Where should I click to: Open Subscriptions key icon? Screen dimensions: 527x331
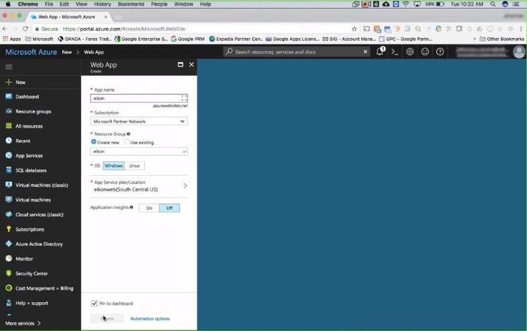pos(9,229)
